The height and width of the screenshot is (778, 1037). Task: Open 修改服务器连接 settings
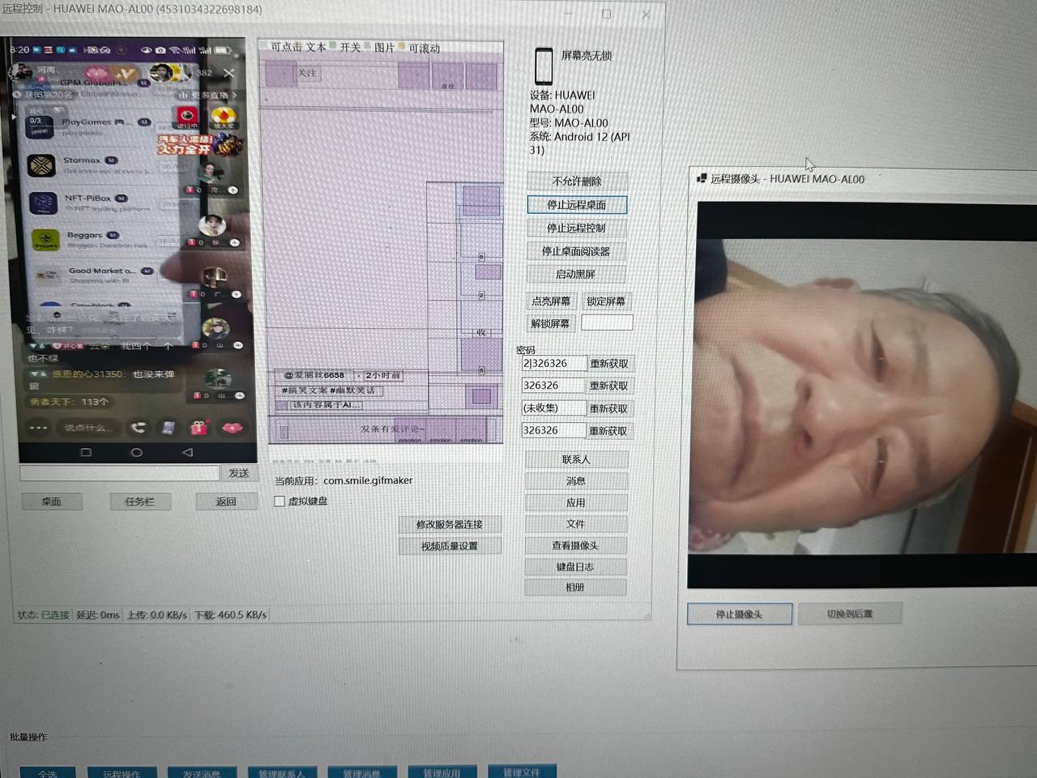(450, 524)
